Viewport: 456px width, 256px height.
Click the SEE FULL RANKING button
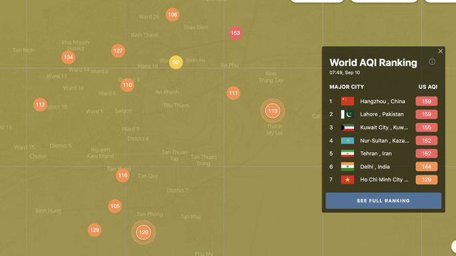point(383,201)
